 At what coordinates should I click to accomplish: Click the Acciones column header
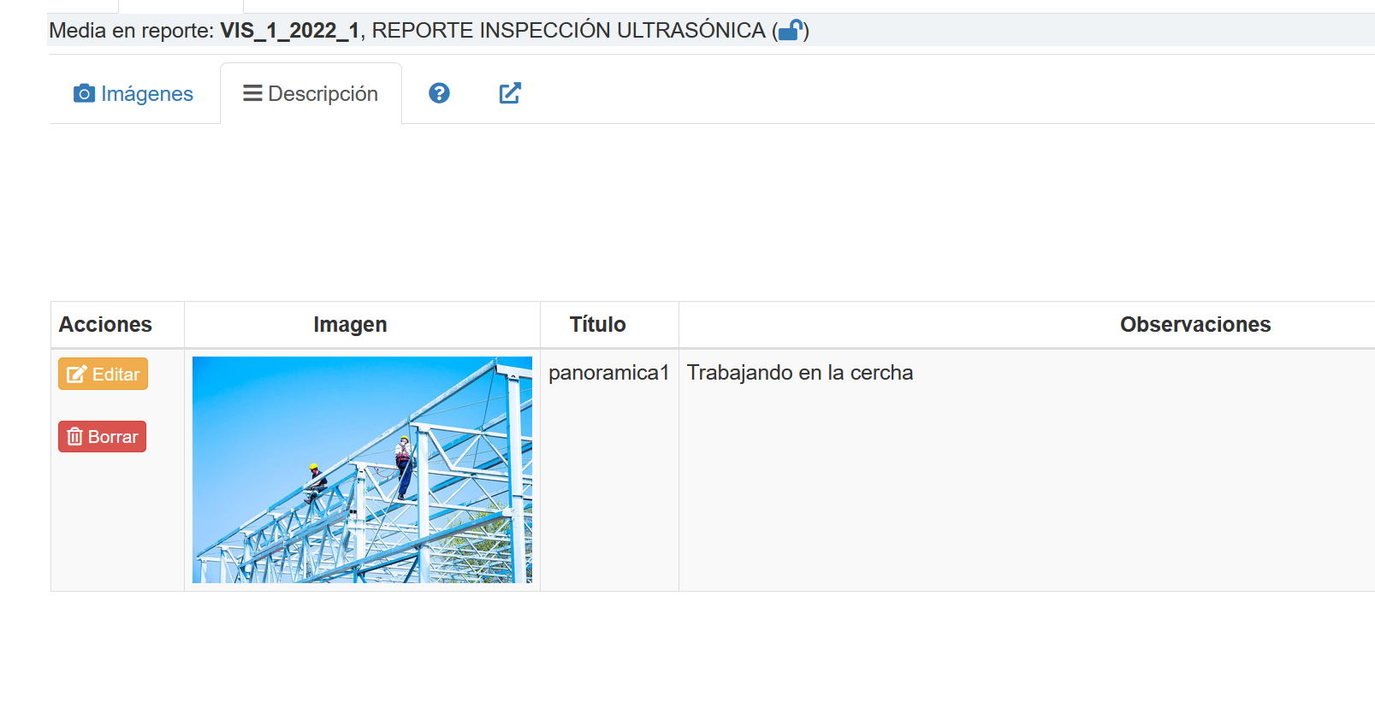[x=105, y=325]
